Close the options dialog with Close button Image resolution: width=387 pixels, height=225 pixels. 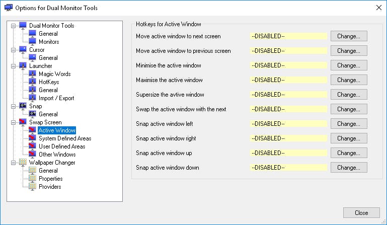[361, 212]
